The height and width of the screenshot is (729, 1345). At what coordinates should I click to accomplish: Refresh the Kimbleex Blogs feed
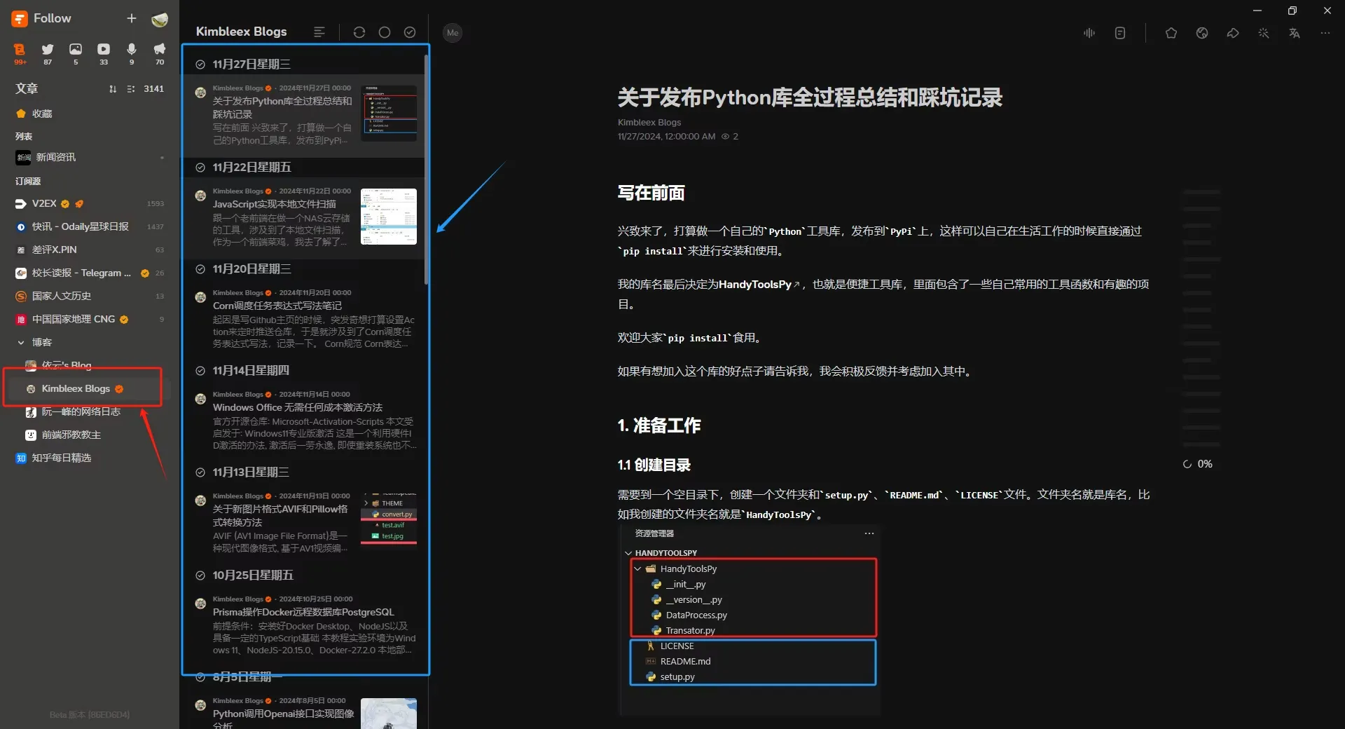point(359,32)
